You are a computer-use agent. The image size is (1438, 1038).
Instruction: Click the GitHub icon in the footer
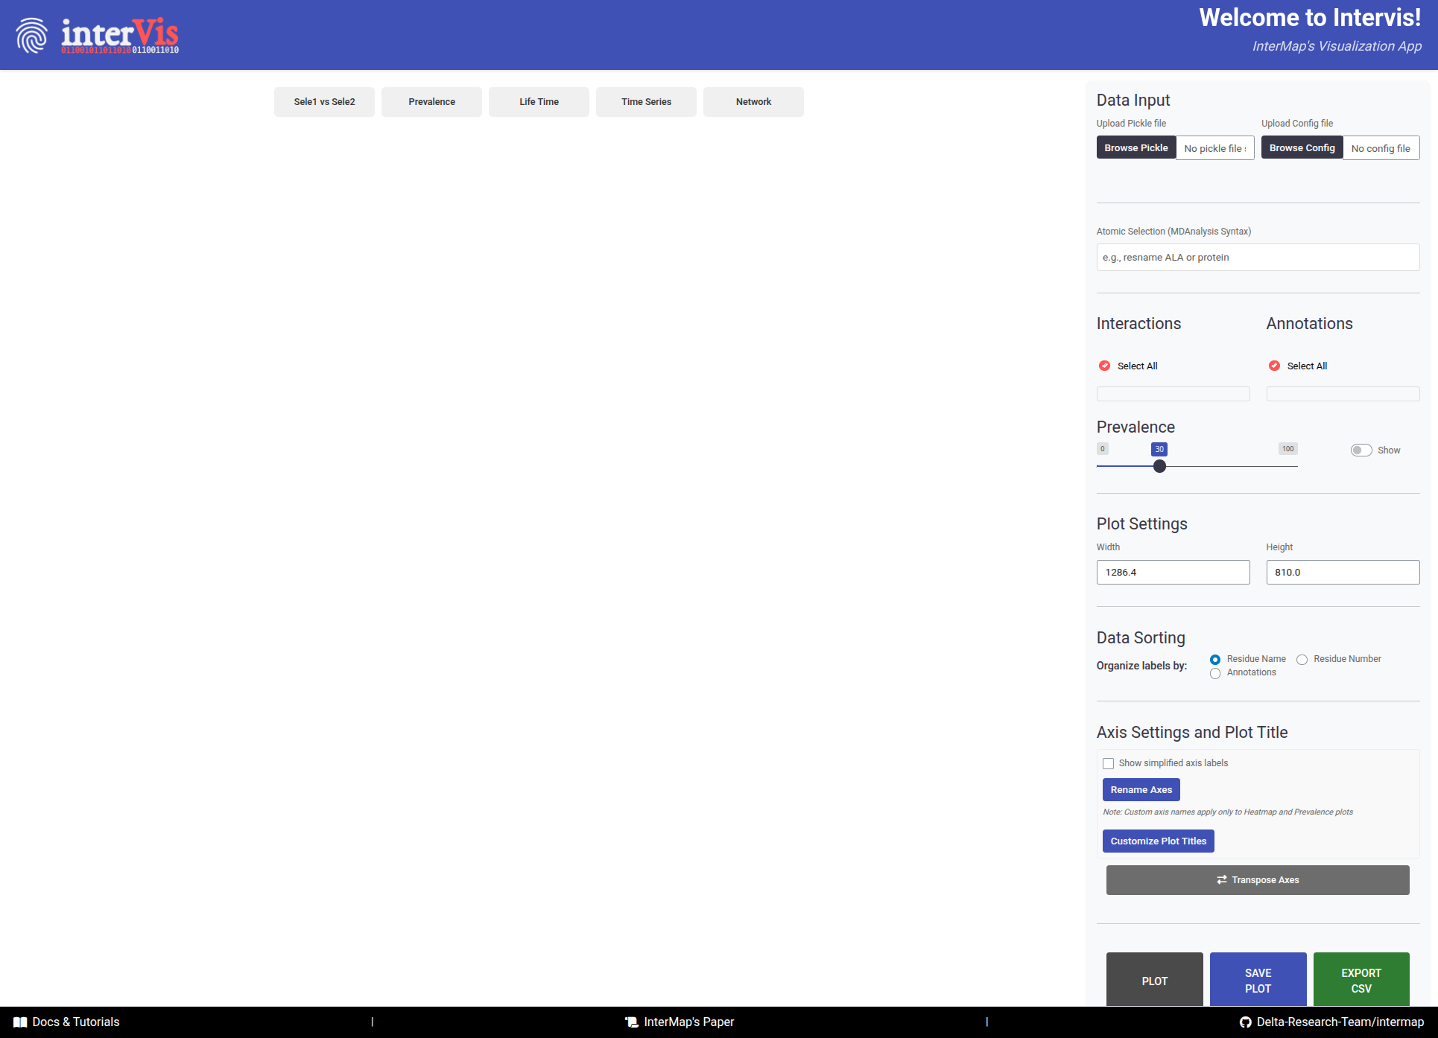1245,1022
